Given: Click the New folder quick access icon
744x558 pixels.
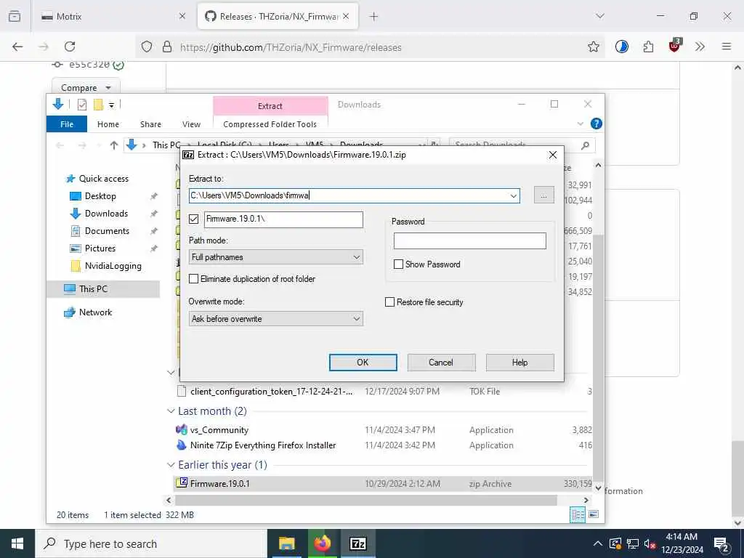Looking at the screenshot, I should pyautogui.click(x=98, y=105).
